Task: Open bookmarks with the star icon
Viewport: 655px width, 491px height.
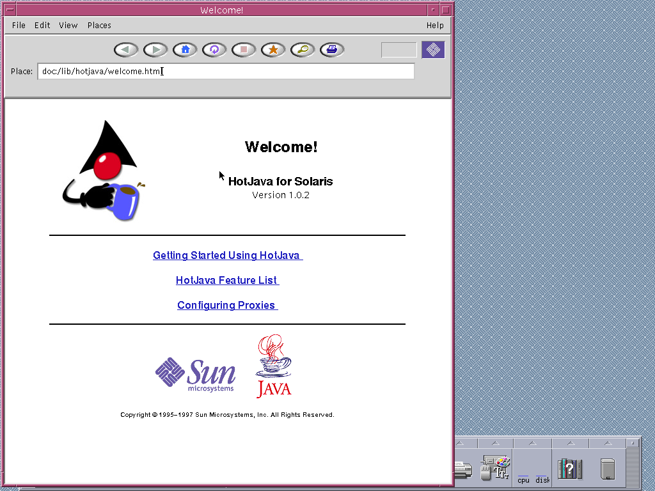Action: (x=273, y=49)
